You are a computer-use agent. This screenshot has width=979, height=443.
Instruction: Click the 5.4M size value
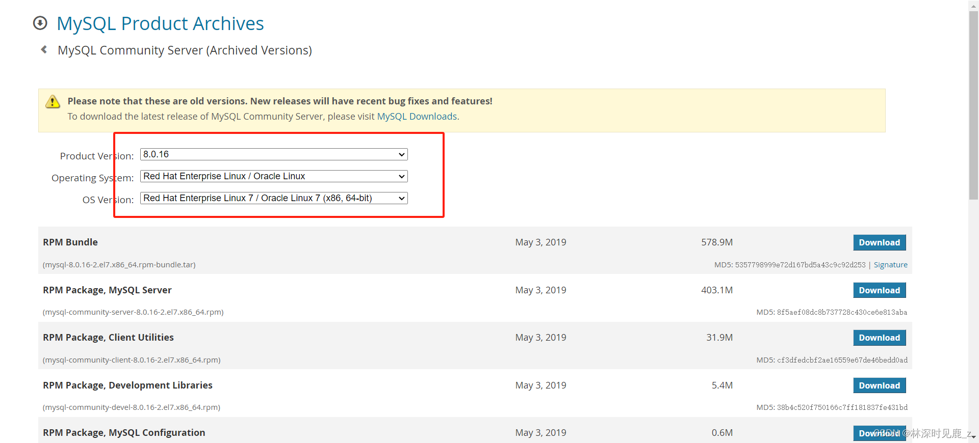722,385
